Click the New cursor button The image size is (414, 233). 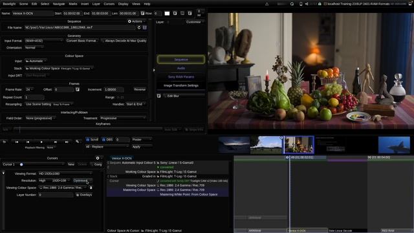(x=71, y=164)
